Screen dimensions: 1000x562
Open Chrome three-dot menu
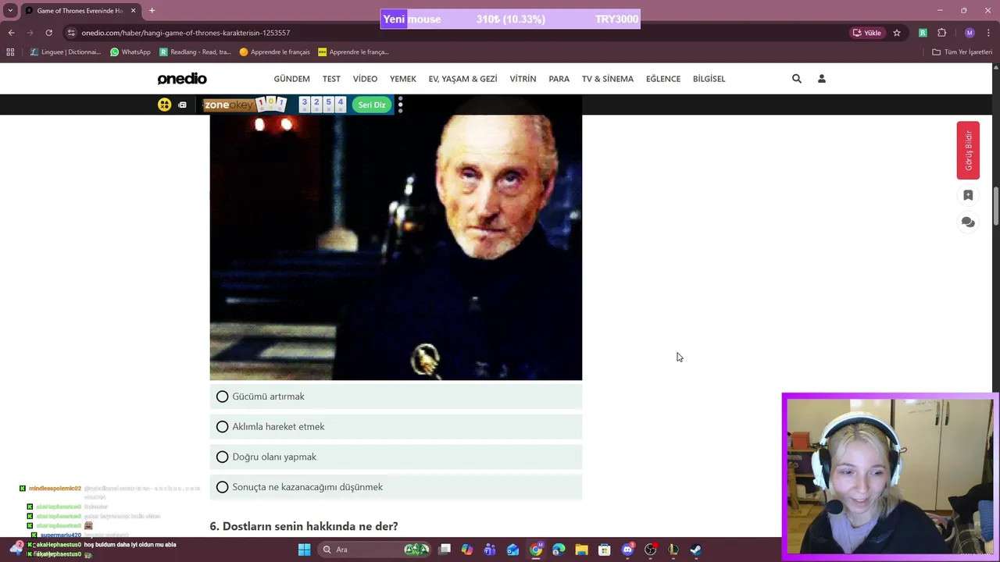click(988, 33)
